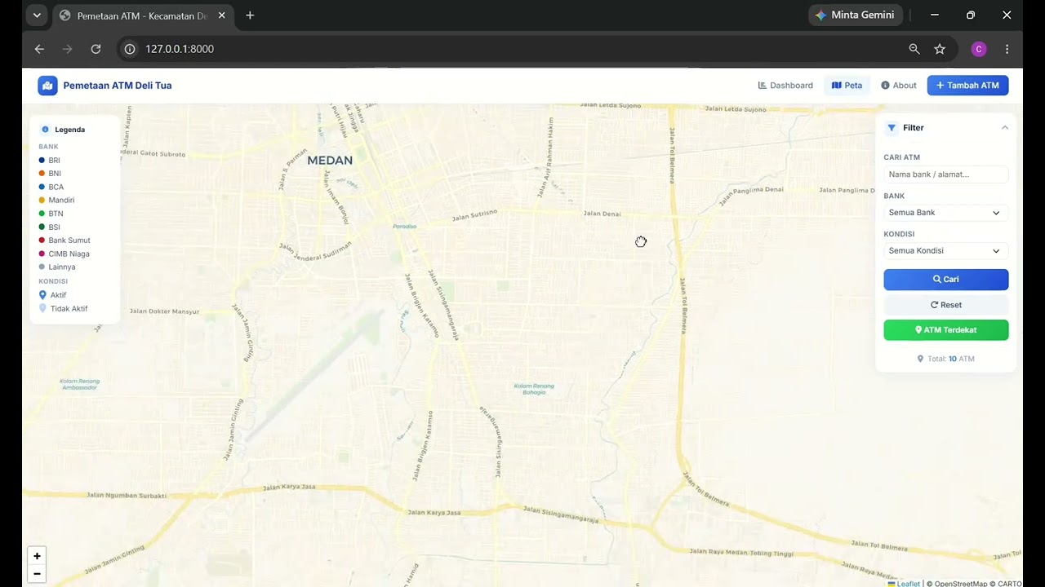The width and height of the screenshot is (1045, 587).
Task: Click the Filter funnel icon
Action: click(892, 128)
